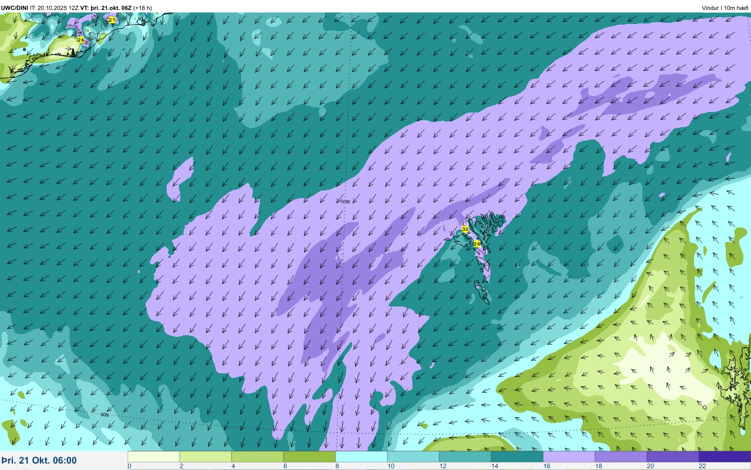The width and height of the screenshot is (751, 470).
Task: Pick the 2–4 yellow-green legend swatch
Action: click(205, 457)
